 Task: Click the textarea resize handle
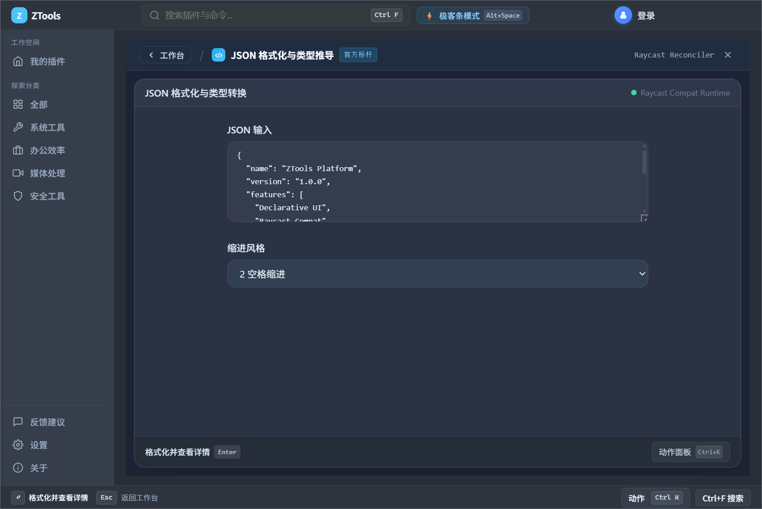[644, 218]
